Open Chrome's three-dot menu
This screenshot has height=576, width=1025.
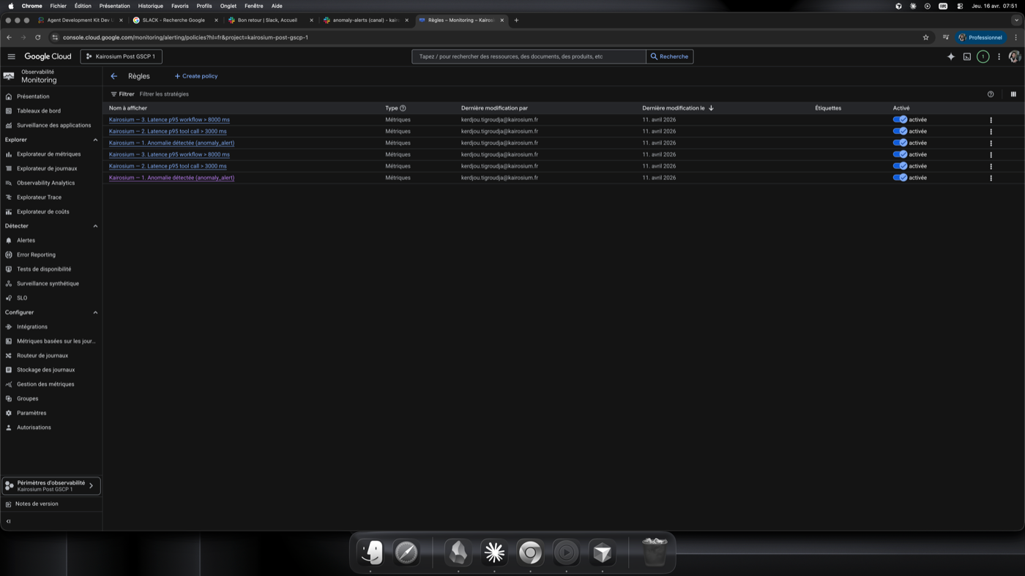pyautogui.click(x=1015, y=37)
